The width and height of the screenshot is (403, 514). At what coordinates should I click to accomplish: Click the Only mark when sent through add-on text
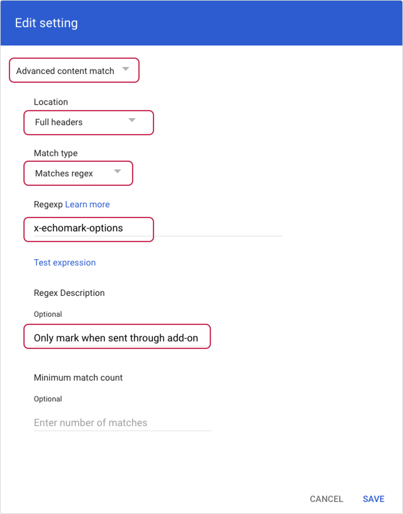coord(116,338)
